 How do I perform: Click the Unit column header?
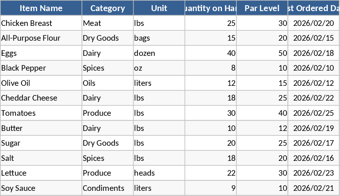pyautogui.click(x=159, y=8)
